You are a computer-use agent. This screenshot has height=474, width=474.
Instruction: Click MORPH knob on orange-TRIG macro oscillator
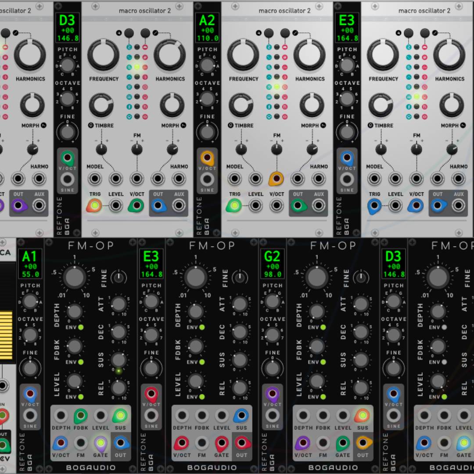click(x=172, y=105)
